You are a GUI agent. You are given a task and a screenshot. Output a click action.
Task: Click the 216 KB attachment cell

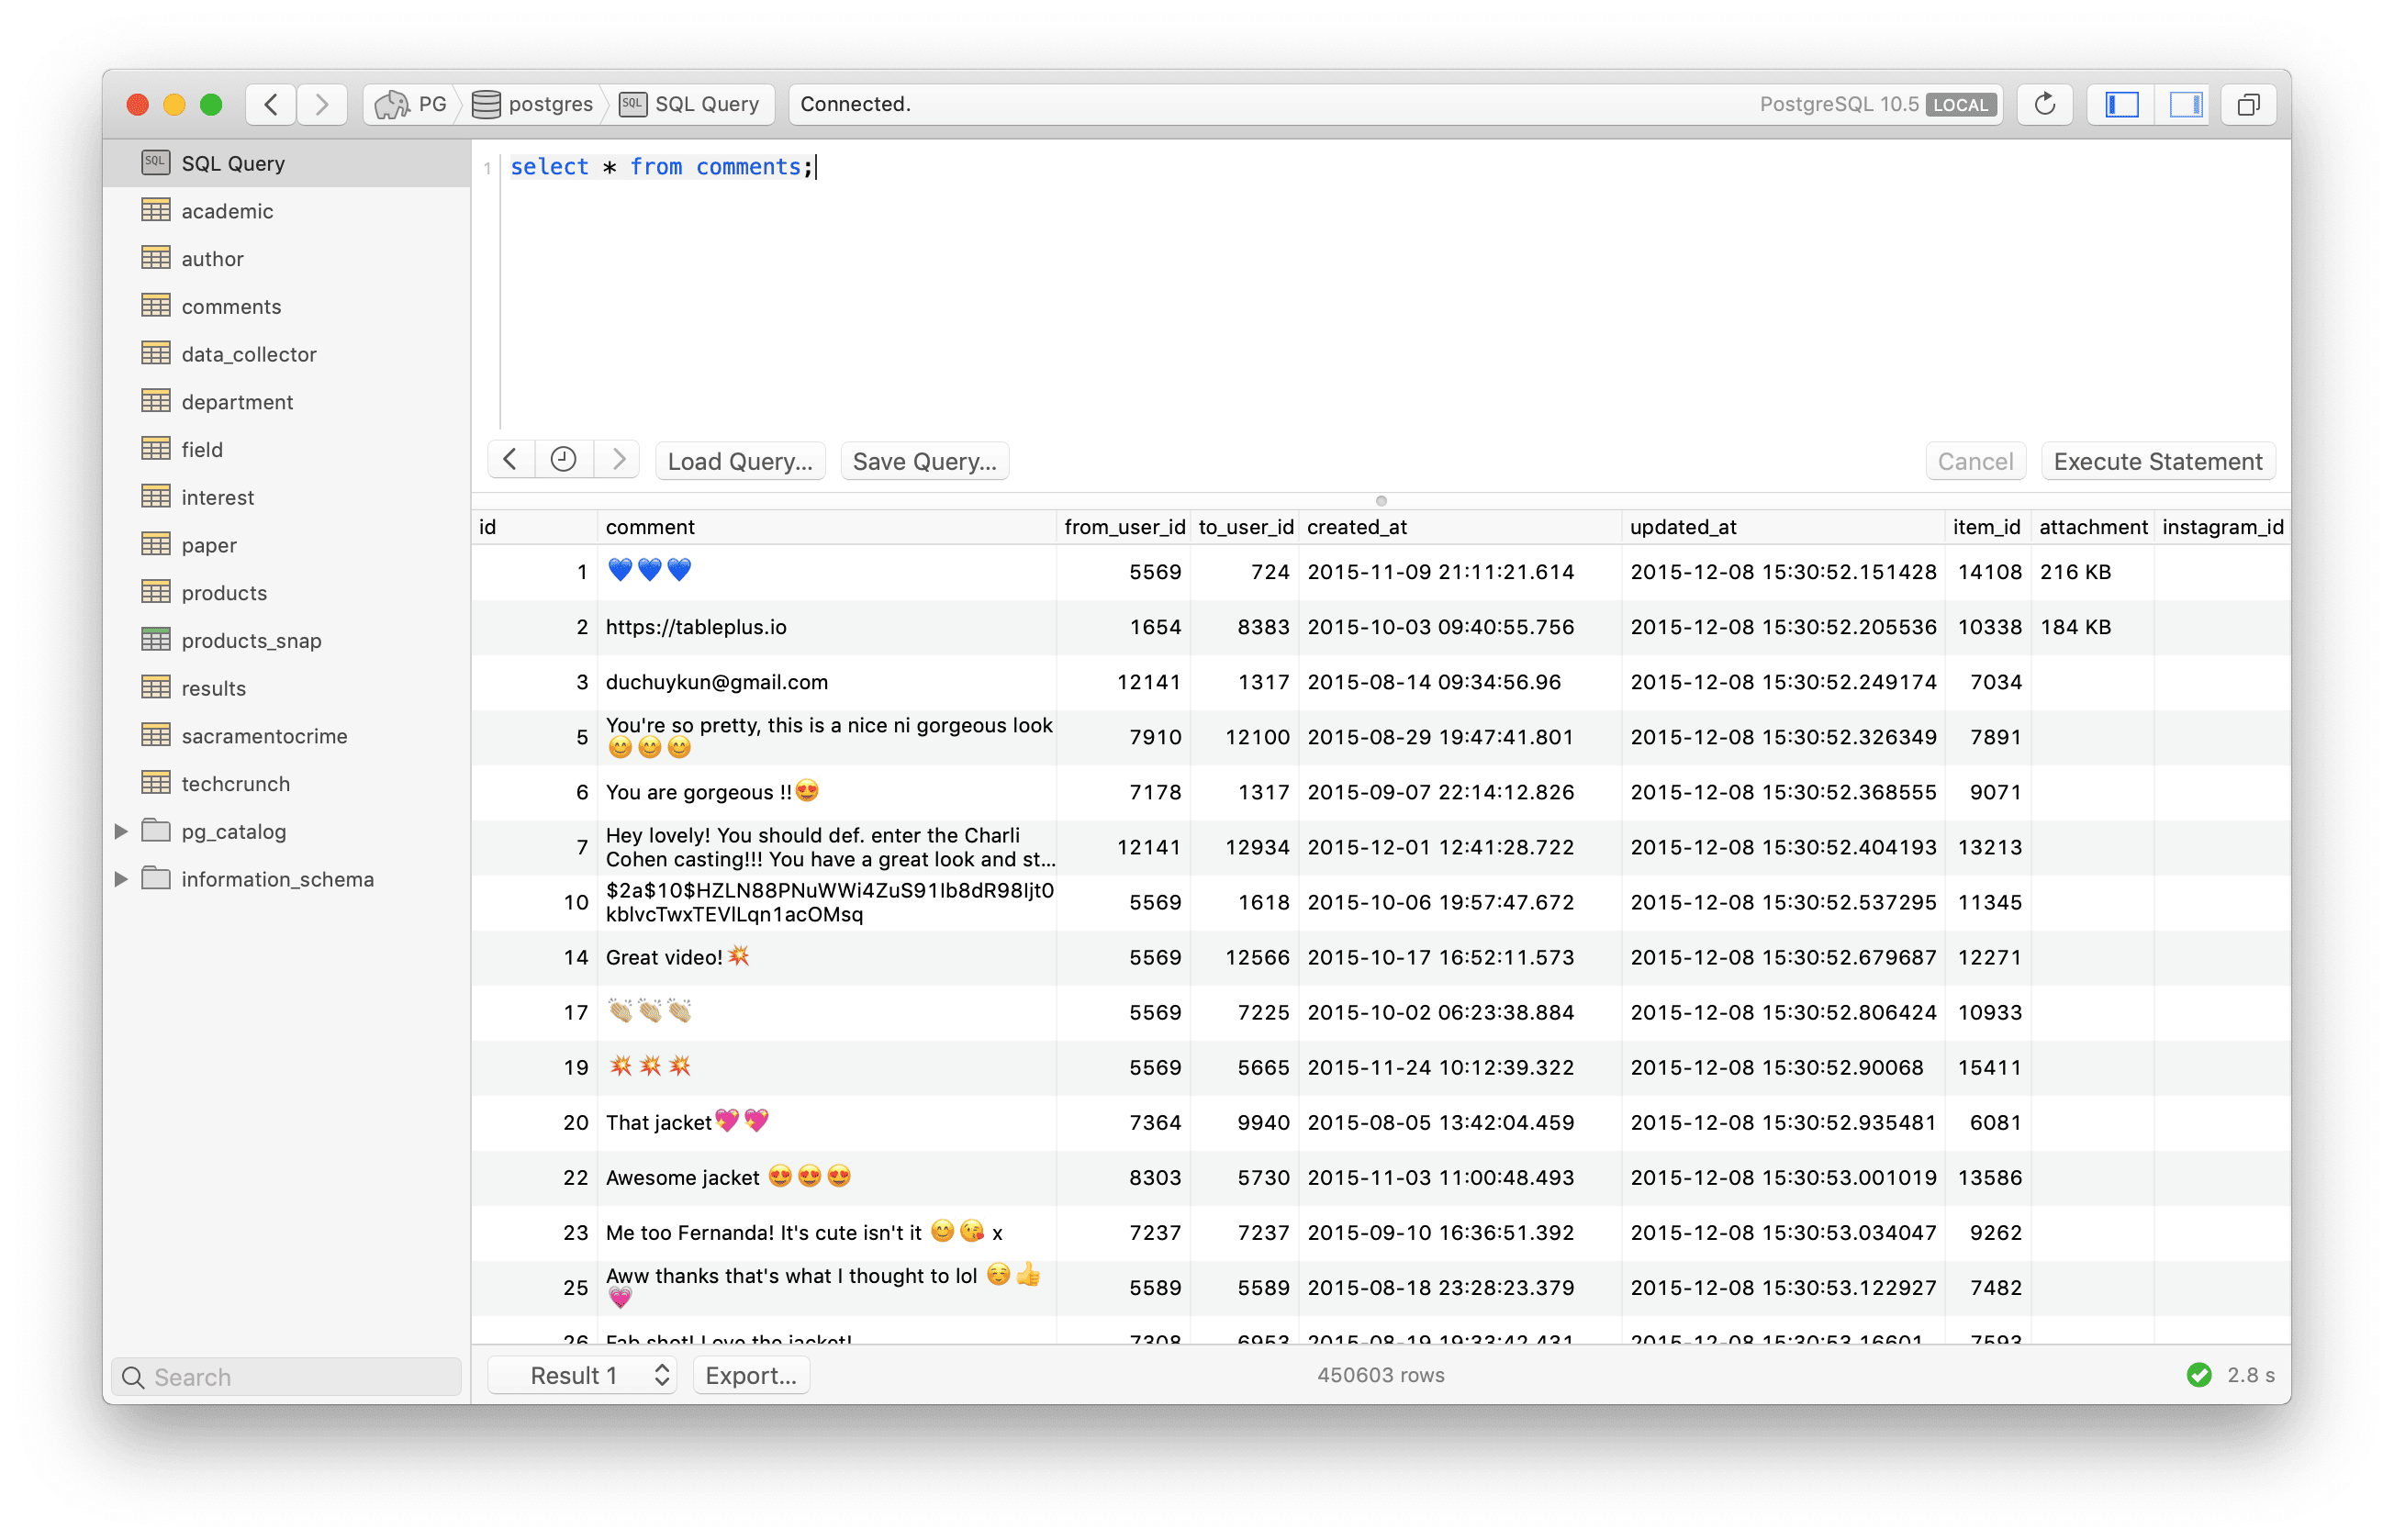tap(2092, 572)
